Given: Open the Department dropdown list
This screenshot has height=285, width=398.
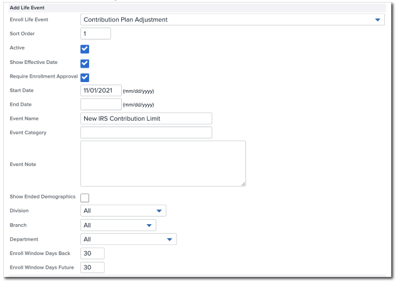Looking at the screenshot, I should tap(129, 239).
